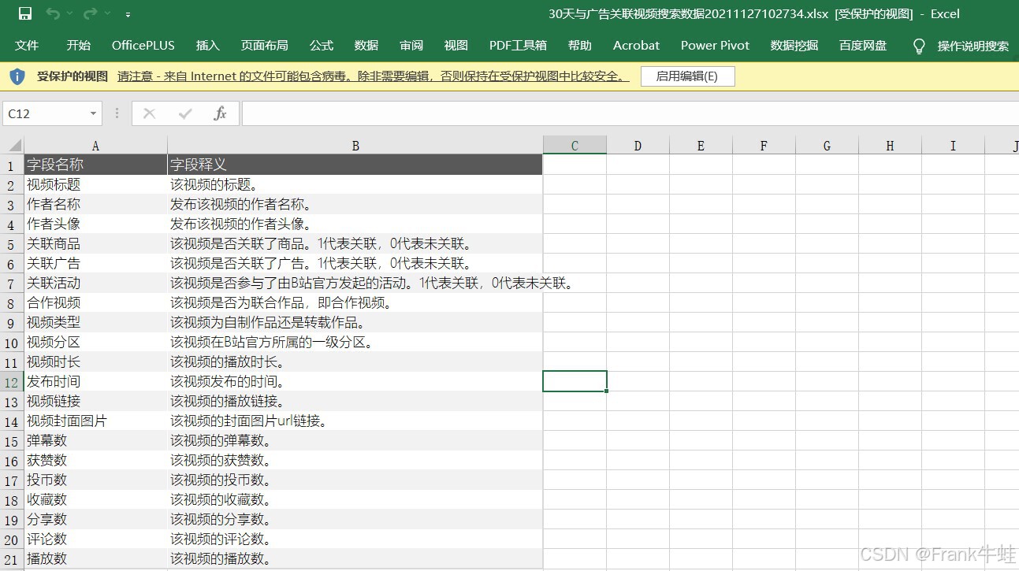
Task: Click the Save icon in the title bar
Action: point(25,13)
